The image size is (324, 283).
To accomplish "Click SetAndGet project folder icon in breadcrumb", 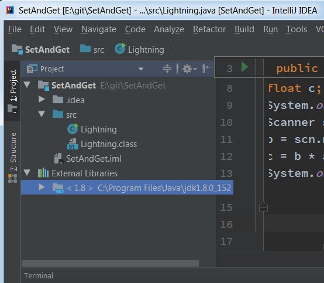I will tap(17, 49).
